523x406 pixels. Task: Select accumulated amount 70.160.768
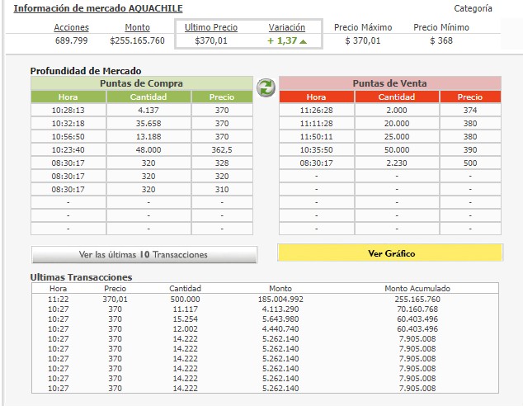point(417,309)
